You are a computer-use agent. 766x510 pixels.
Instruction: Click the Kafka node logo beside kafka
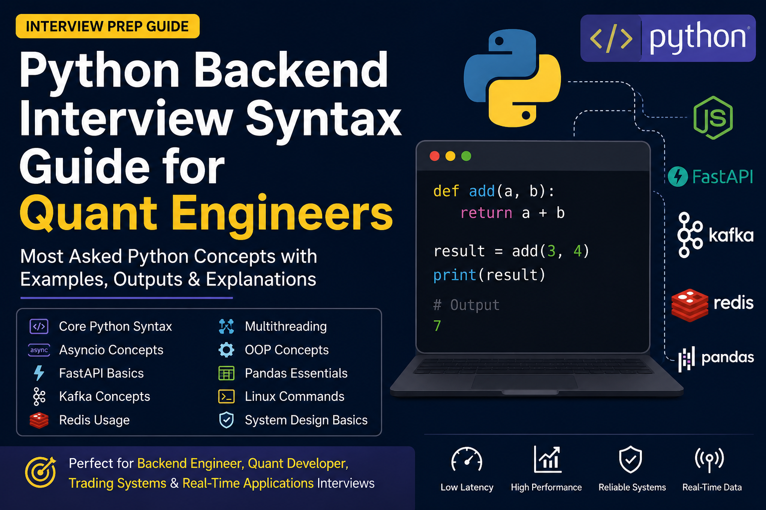(690, 235)
